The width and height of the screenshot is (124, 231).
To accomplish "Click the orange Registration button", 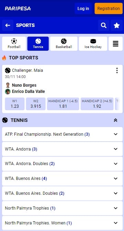I will point(109,8).
